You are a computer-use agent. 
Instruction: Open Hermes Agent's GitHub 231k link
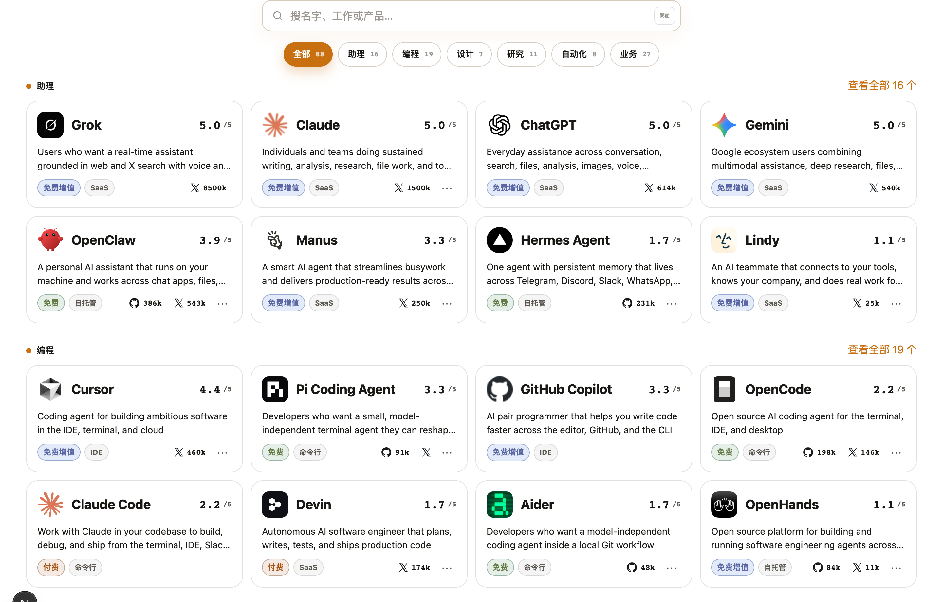pos(638,303)
